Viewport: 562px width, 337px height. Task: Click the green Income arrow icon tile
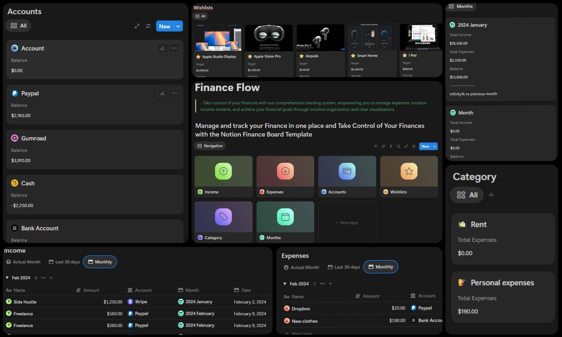pos(223,171)
